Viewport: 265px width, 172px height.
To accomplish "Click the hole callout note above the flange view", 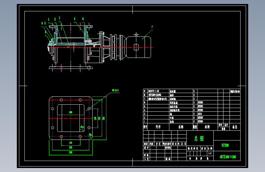I will [116, 90].
